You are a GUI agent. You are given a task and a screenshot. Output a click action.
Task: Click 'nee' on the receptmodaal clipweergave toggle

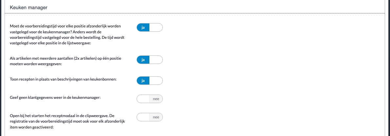(x=156, y=117)
